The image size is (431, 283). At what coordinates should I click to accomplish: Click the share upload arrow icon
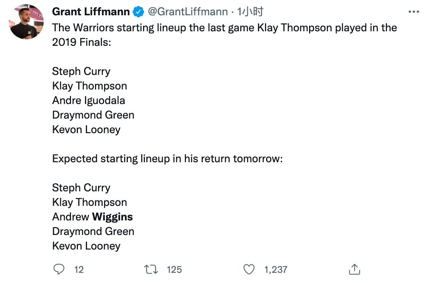[x=354, y=270]
